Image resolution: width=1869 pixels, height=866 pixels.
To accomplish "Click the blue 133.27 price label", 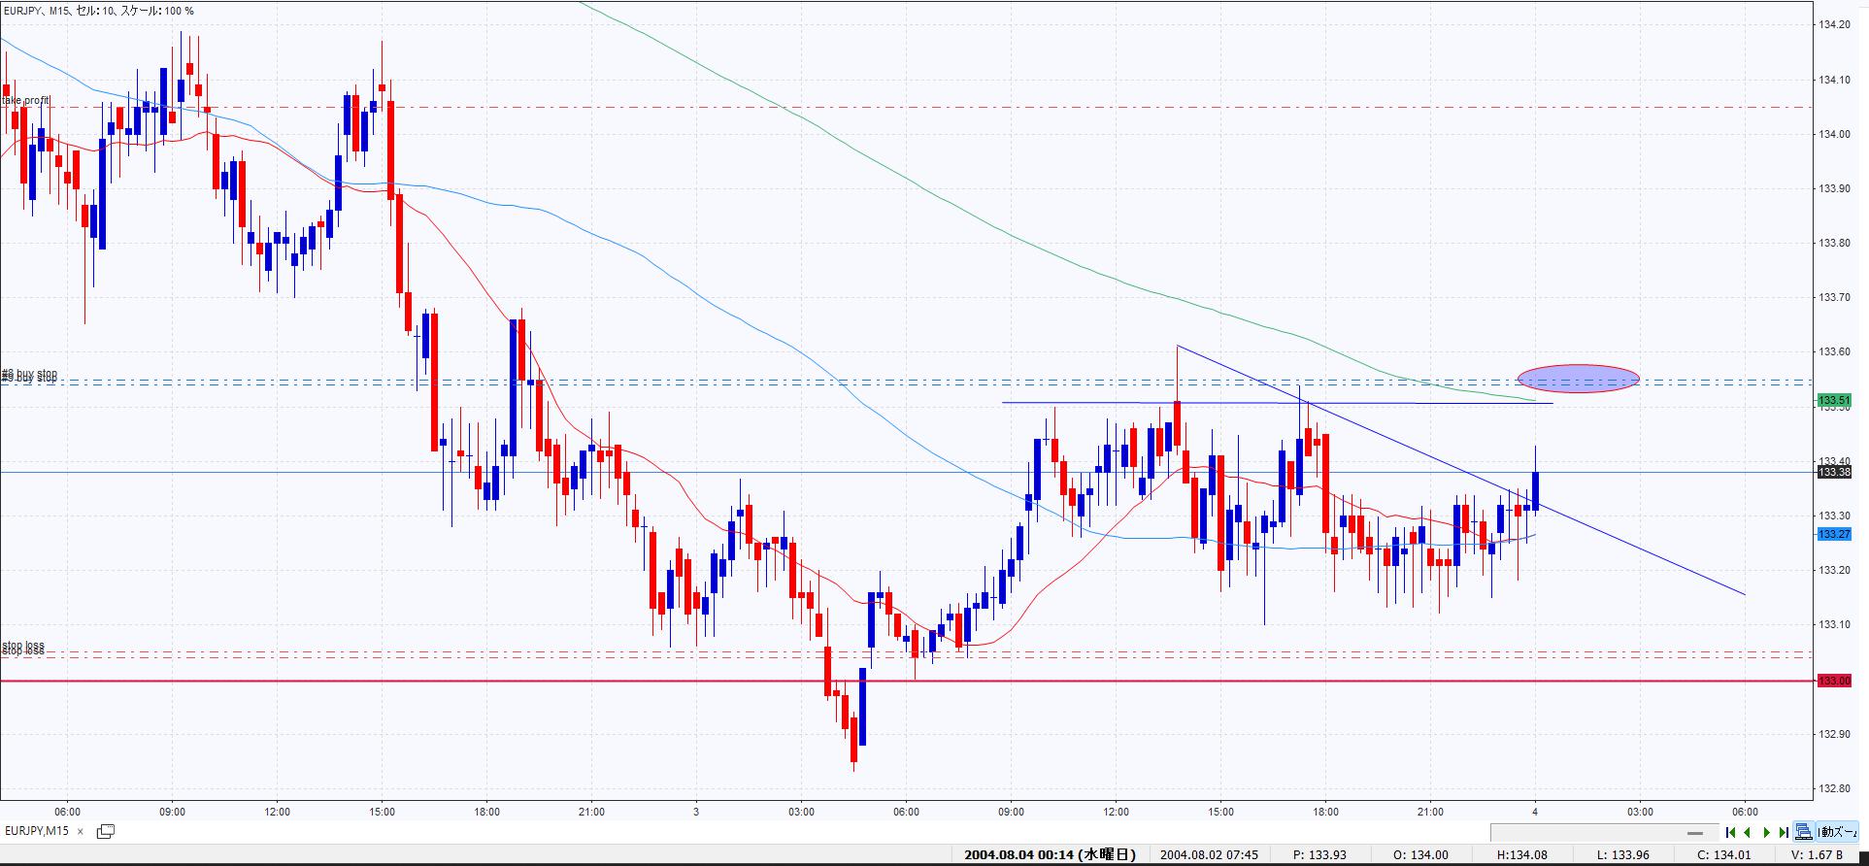I will [x=1834, y=534].
